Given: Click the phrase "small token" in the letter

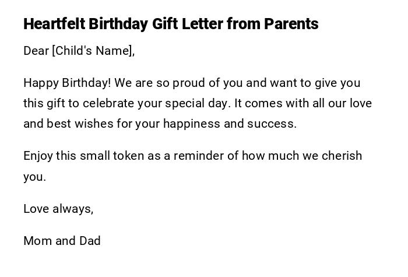Looking at the screenshot, I should click(x=112, y=156).
